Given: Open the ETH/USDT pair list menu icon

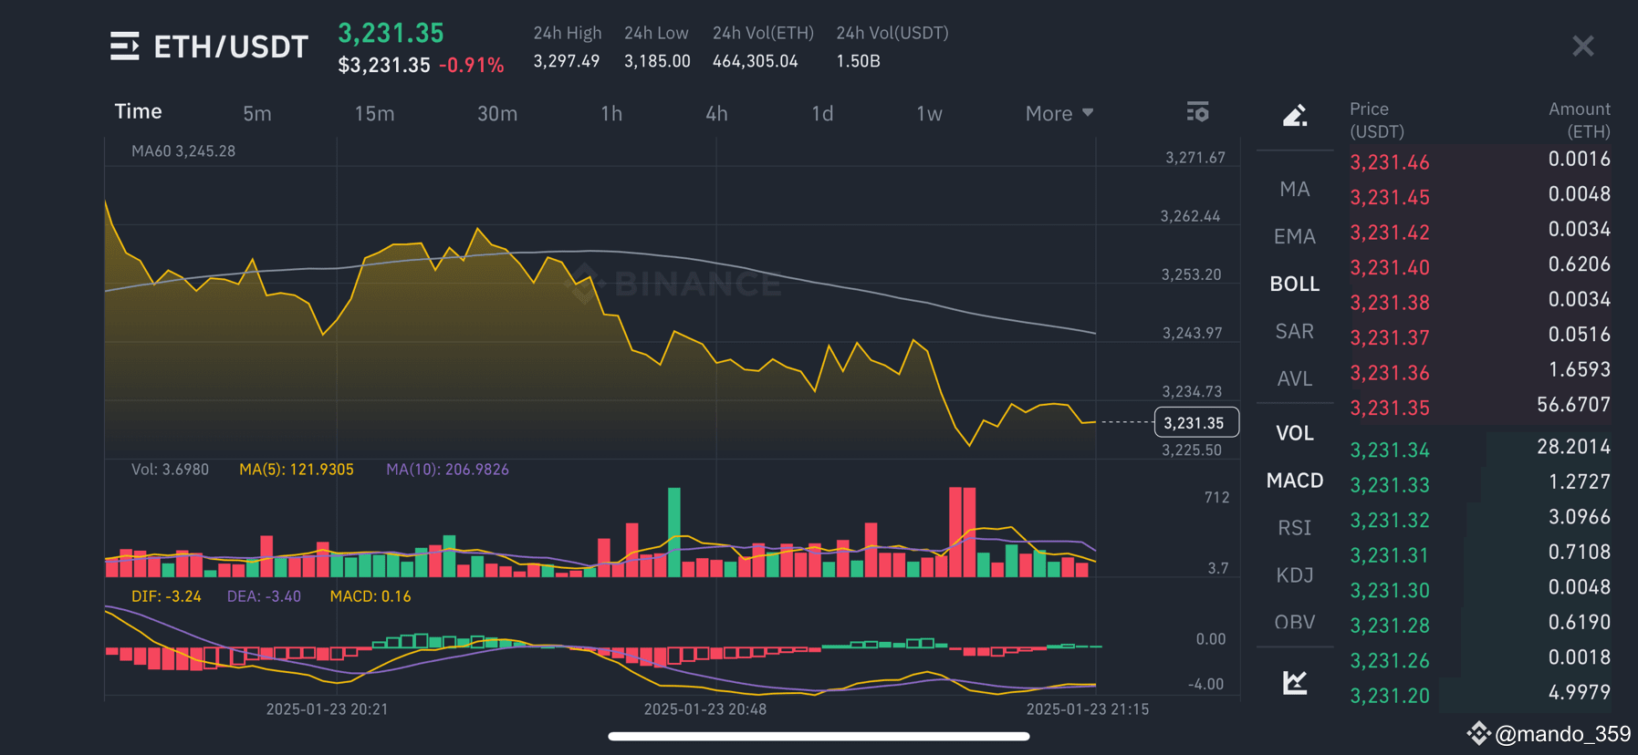Looking at the screenshot, I should 125,46.
